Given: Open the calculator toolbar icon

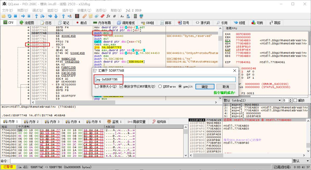Looking at the screenshot, I should [135, 16].
